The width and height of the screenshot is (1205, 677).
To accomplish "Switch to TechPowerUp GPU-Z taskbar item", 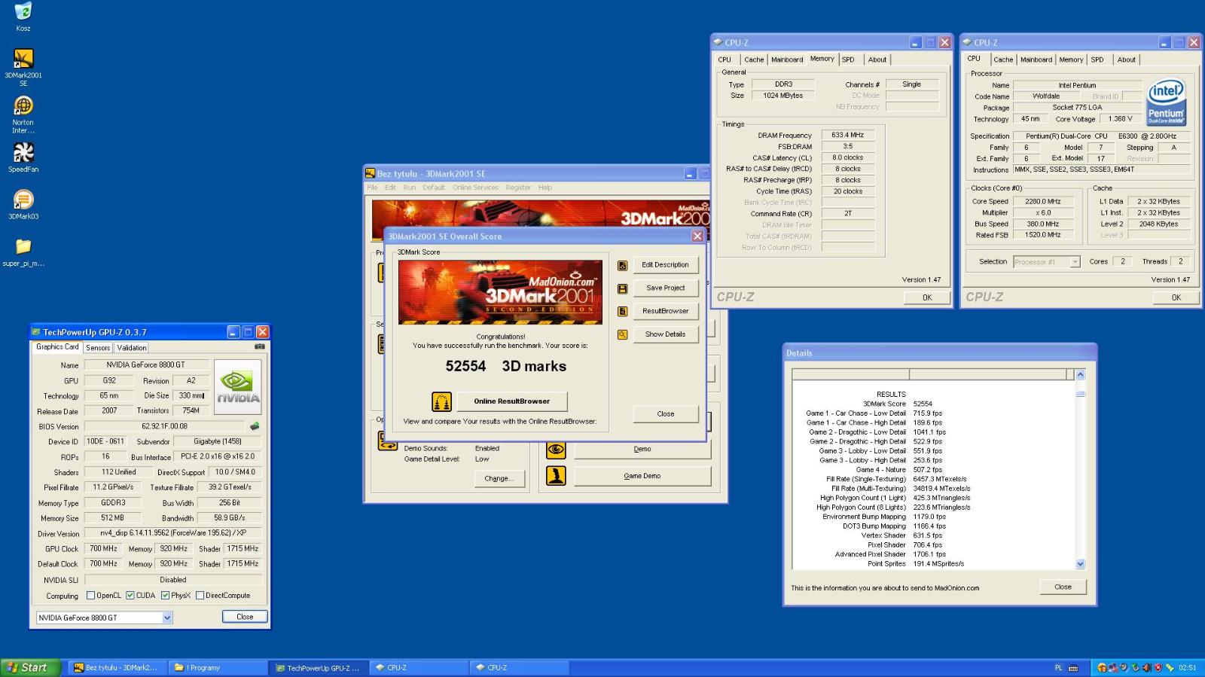I will [319, 668].
